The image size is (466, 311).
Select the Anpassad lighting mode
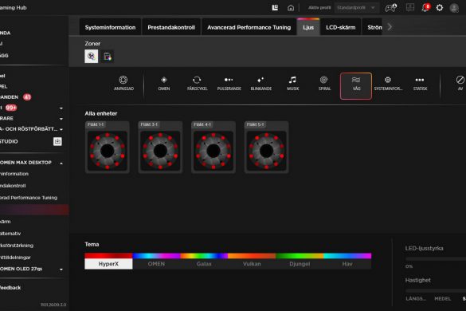pyautogui.click(x=123, y=83)
